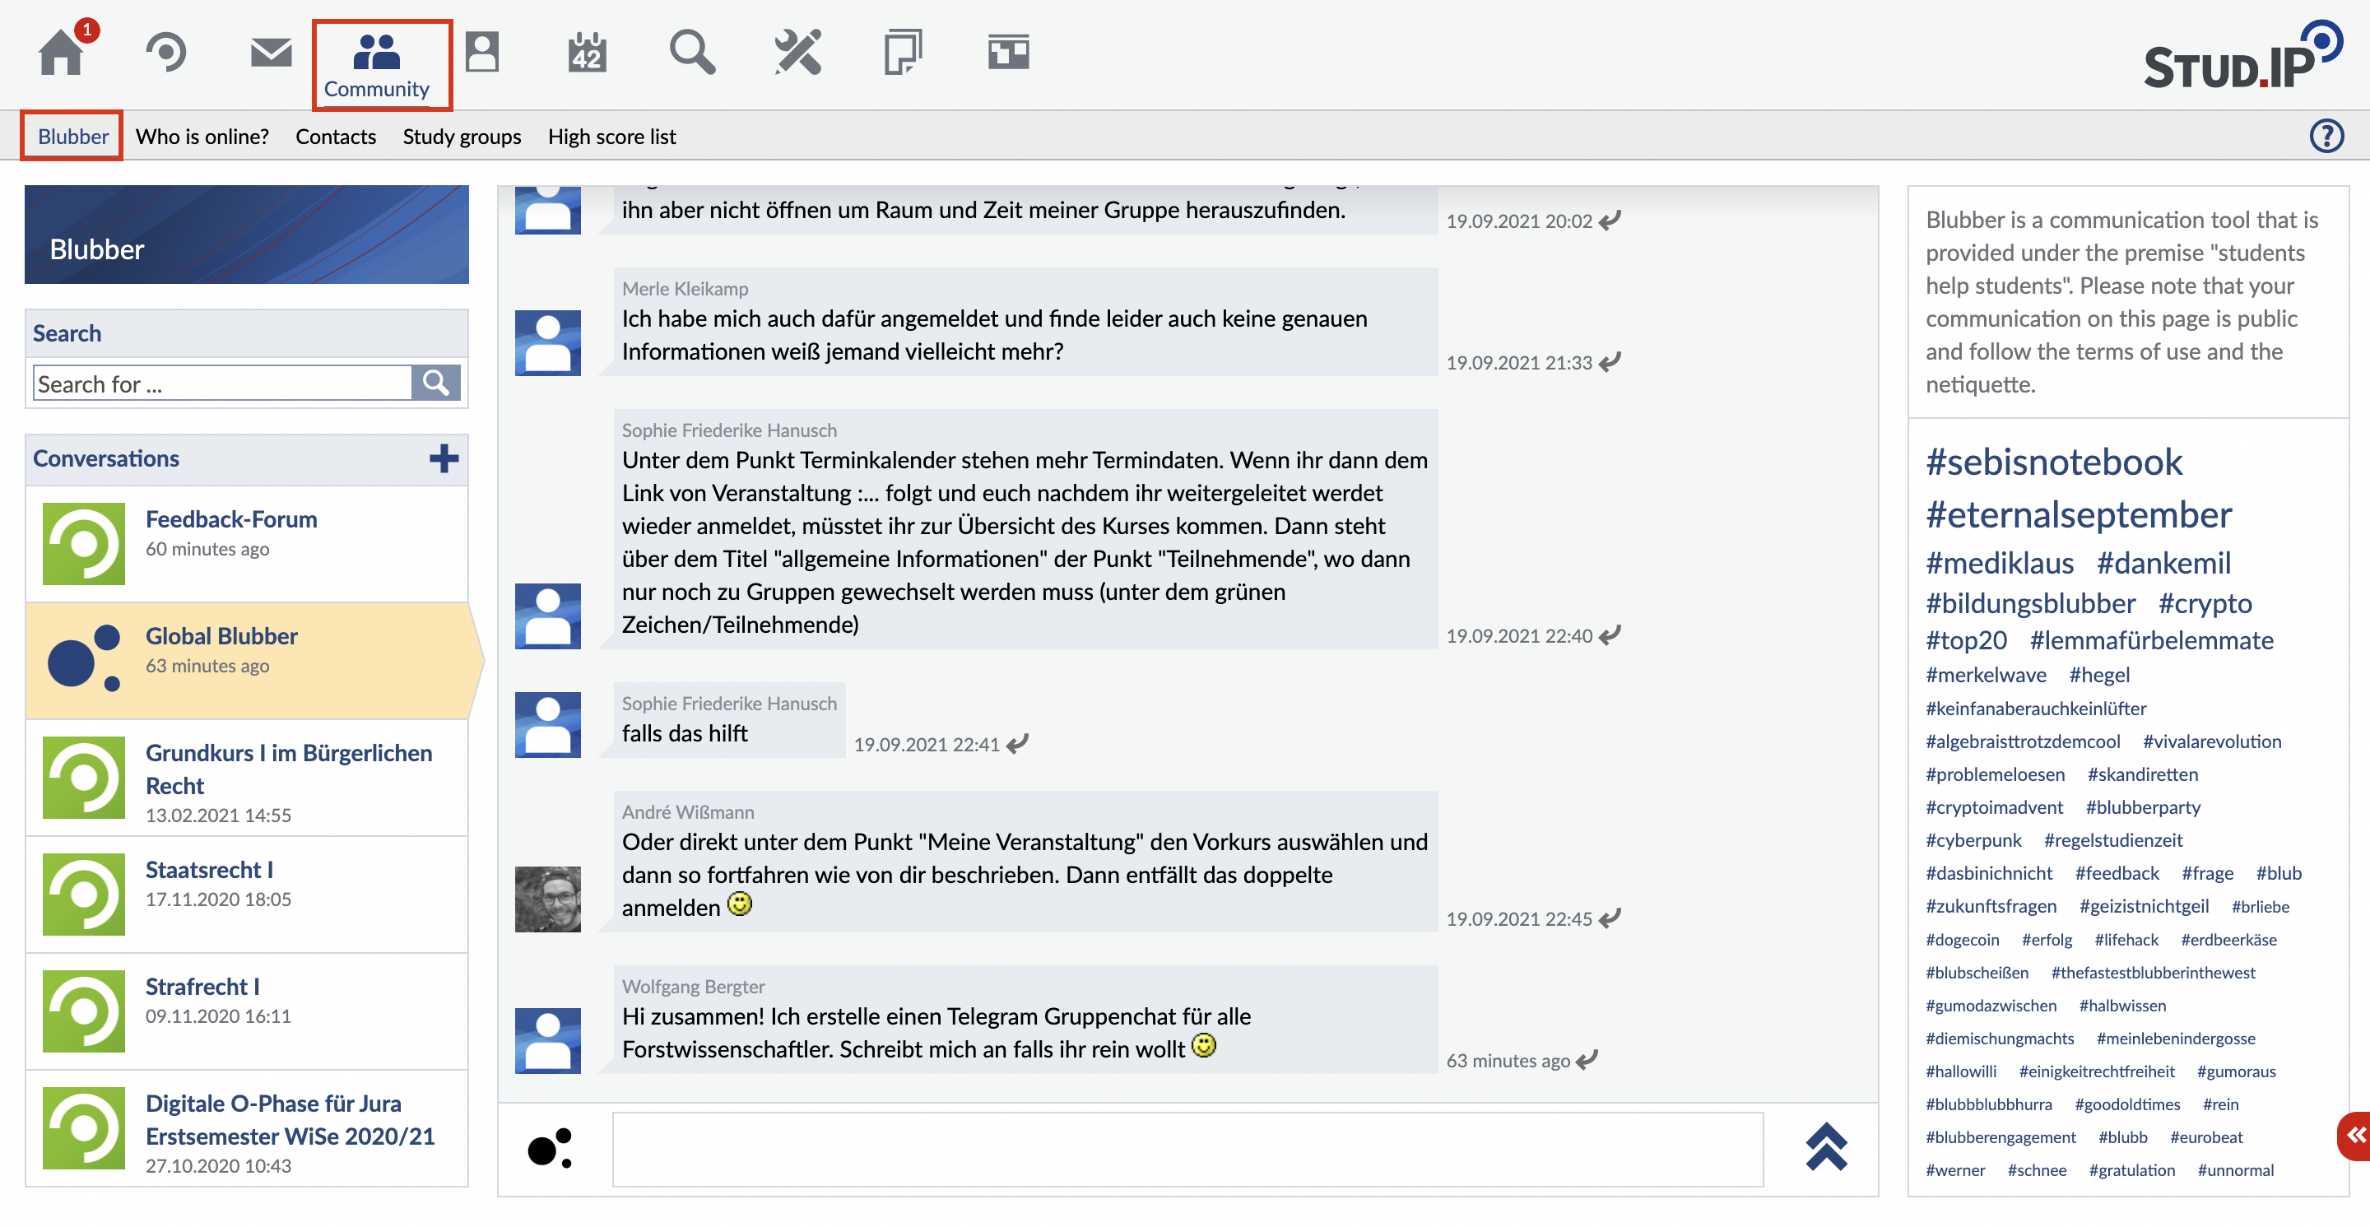The width and height of the screenshot is (2370, 1227).
Task: Open the profile person icon in top bar
Action: [482, 53]
